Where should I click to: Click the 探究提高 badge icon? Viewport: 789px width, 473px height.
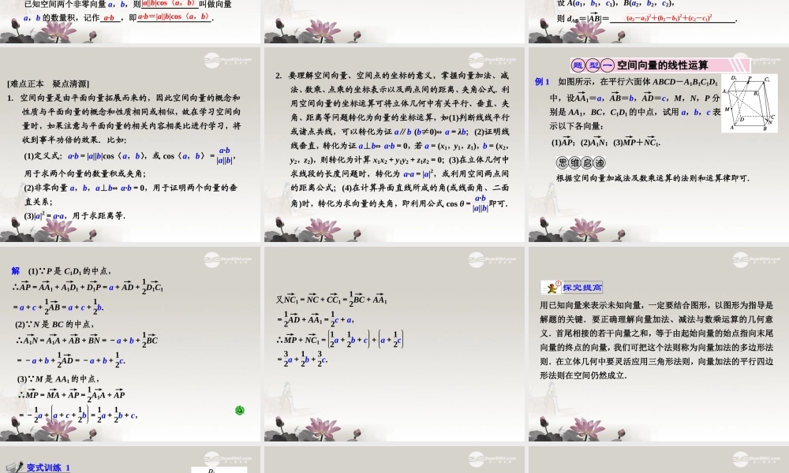571,288
